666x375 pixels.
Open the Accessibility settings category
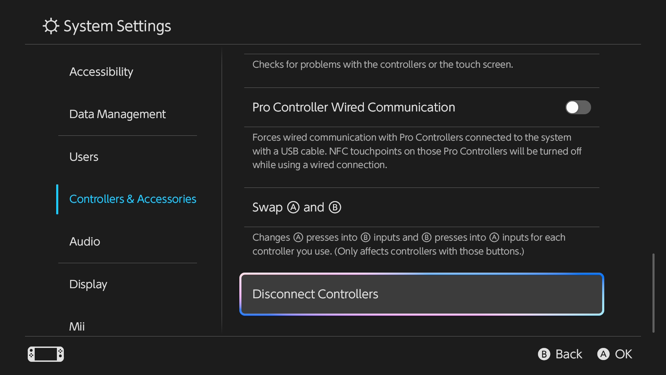pyautogui.click(x=101, y=72)
